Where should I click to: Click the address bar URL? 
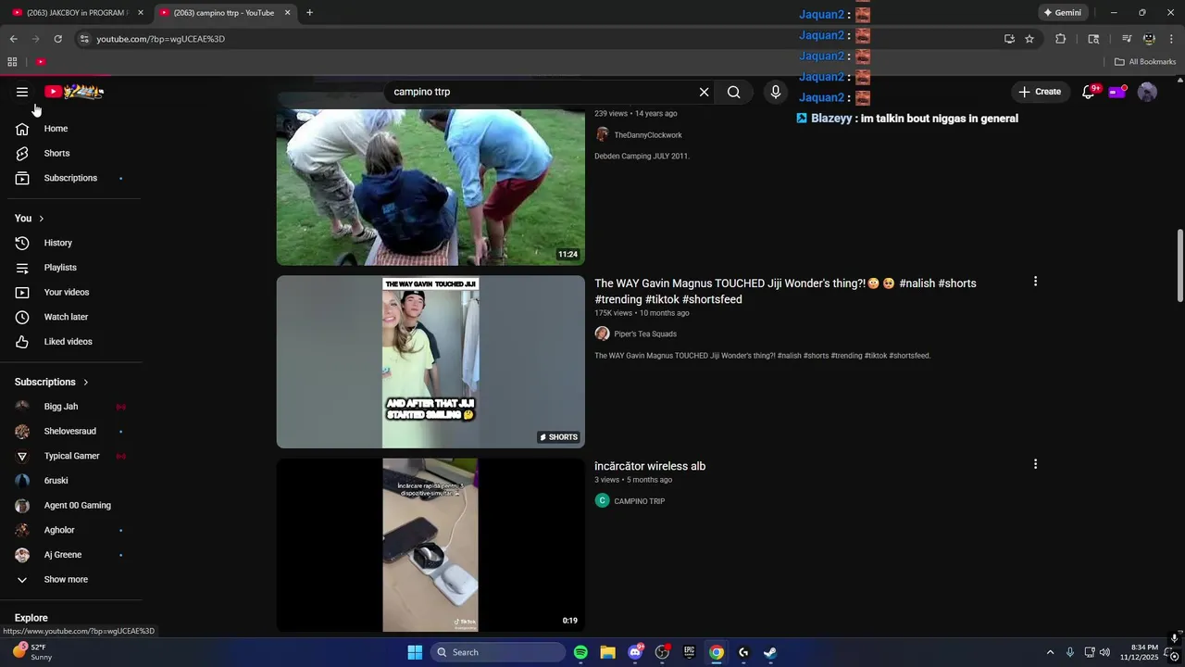tap(161, 39)
